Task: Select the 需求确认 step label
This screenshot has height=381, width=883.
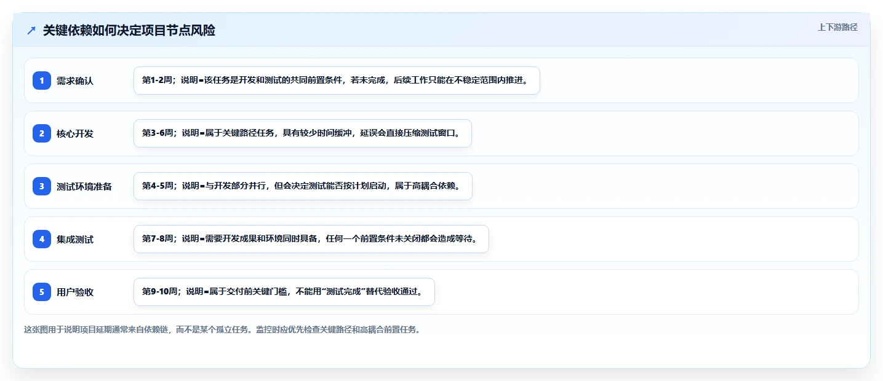Action: coord(75,81)
